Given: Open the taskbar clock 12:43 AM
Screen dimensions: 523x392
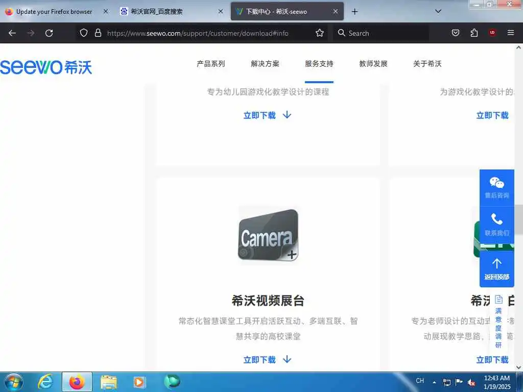Looking at the screenshot, I should tap(497, 382).
